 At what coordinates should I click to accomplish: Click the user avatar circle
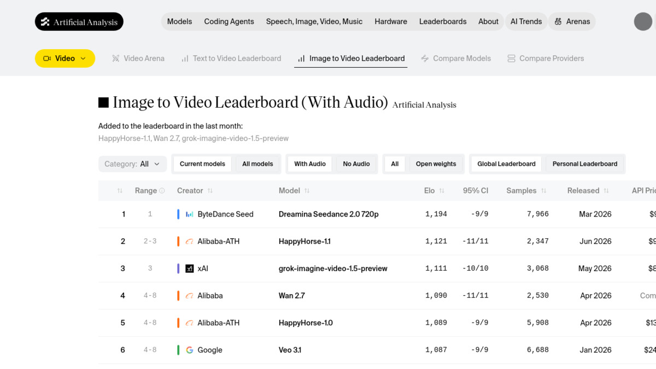tap(643, 22)
